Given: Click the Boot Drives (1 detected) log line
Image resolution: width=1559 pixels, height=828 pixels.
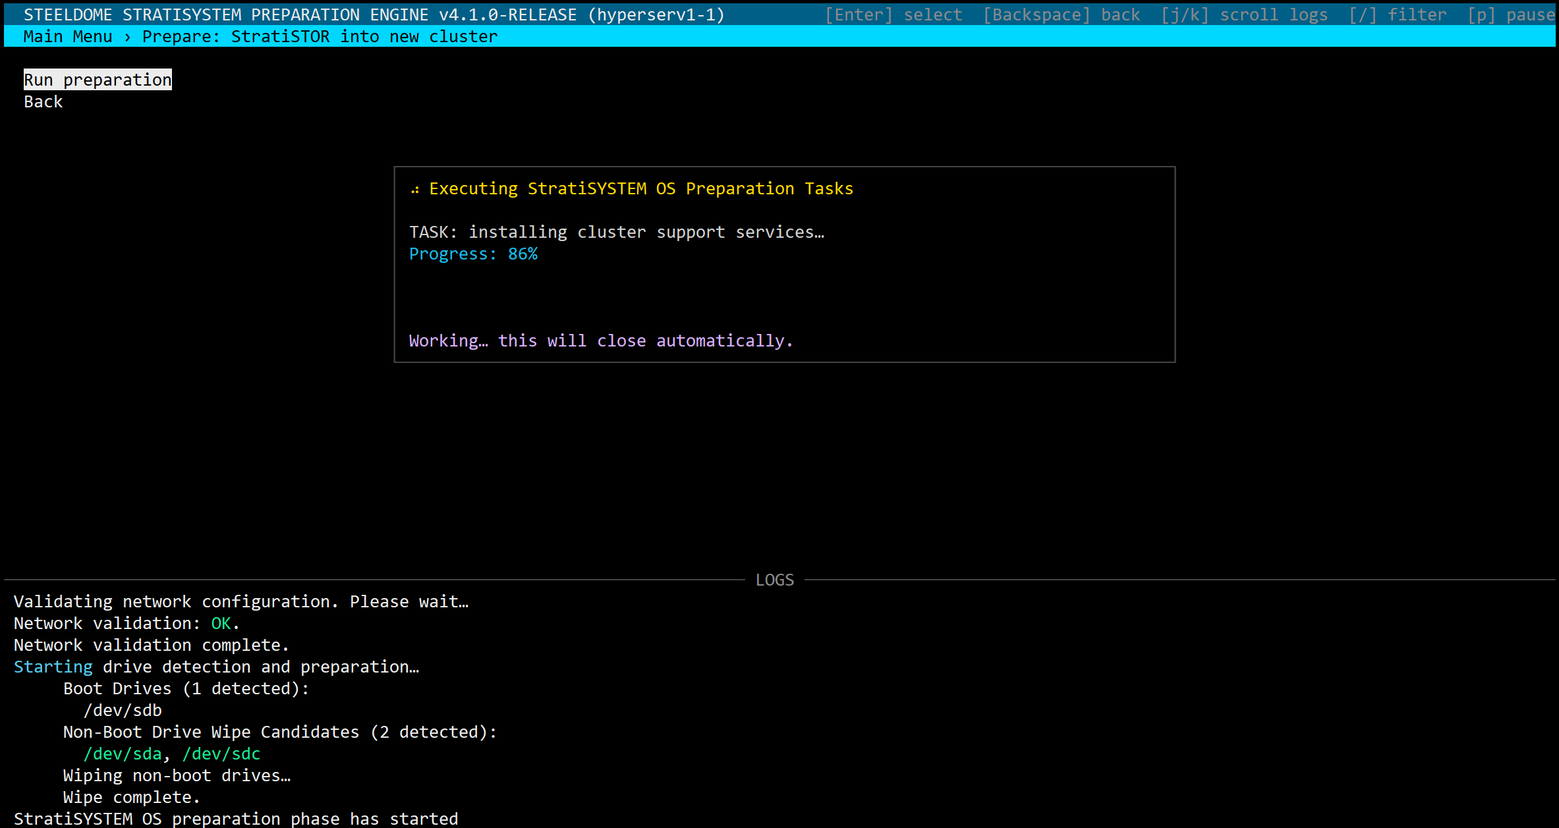Looking at the screenshot, I should (186, 688).
